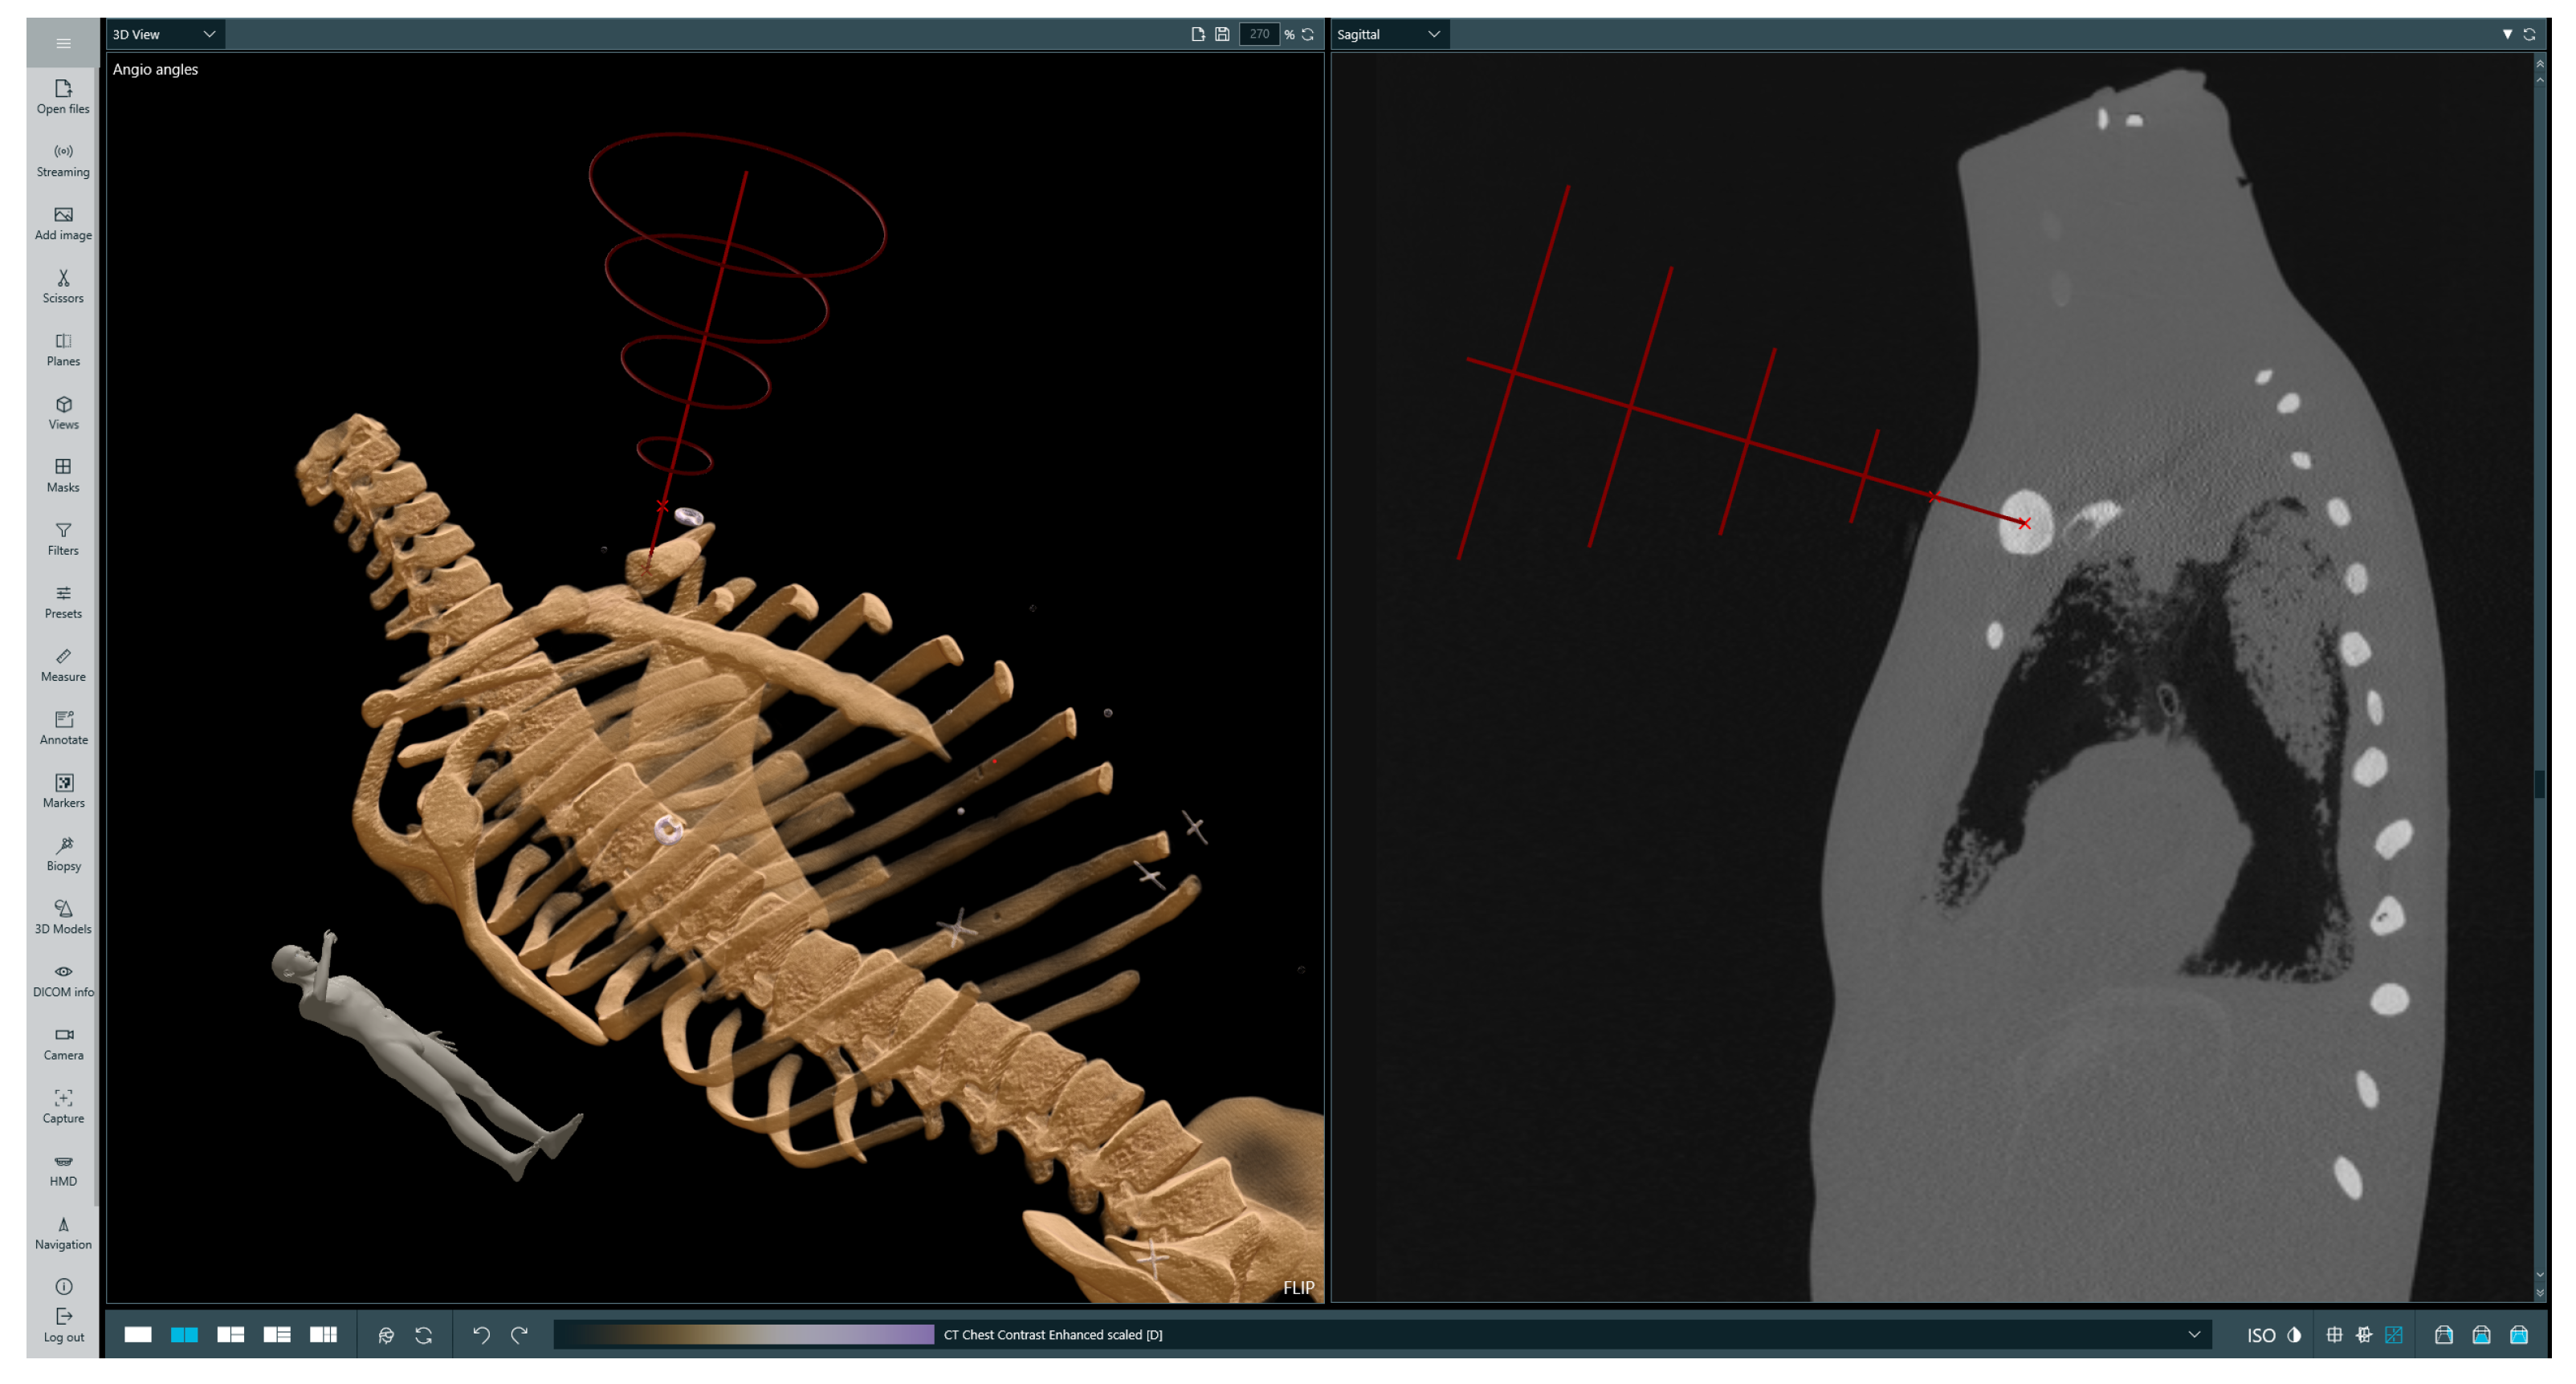Viewport: 2576px width, 1384px height.
Task: Open the Sagittal view dropdown
Action: pos(1388,34)
